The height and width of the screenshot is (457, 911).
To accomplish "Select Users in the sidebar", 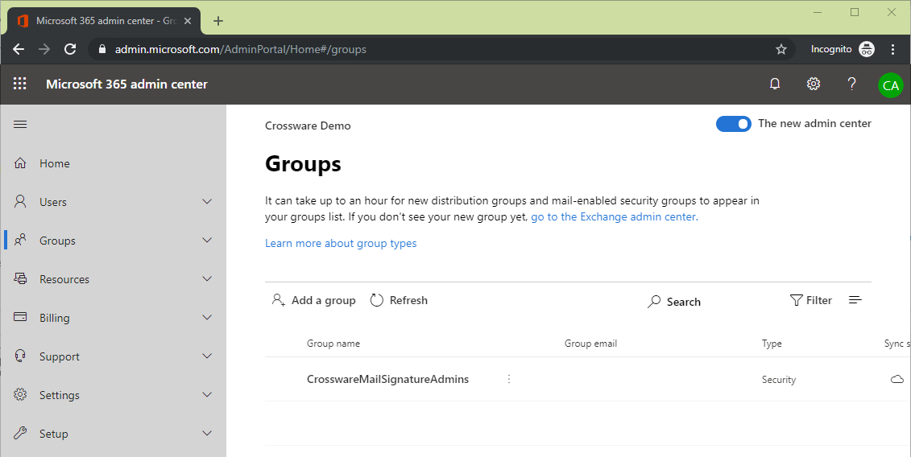I will (x=53, y=202).
